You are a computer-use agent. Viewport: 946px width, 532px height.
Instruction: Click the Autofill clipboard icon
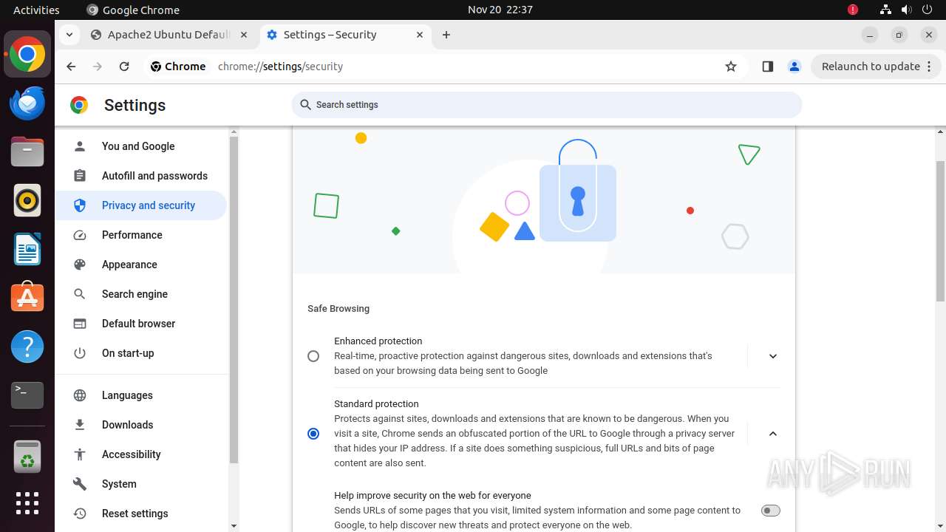point(80,176)
